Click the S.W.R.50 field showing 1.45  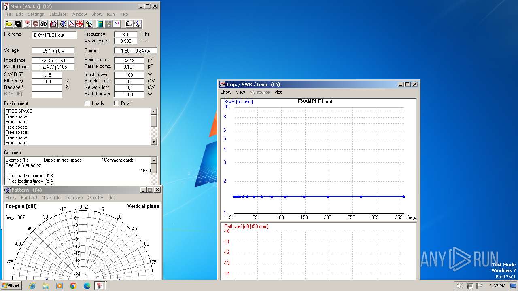(x=47, y=75)
